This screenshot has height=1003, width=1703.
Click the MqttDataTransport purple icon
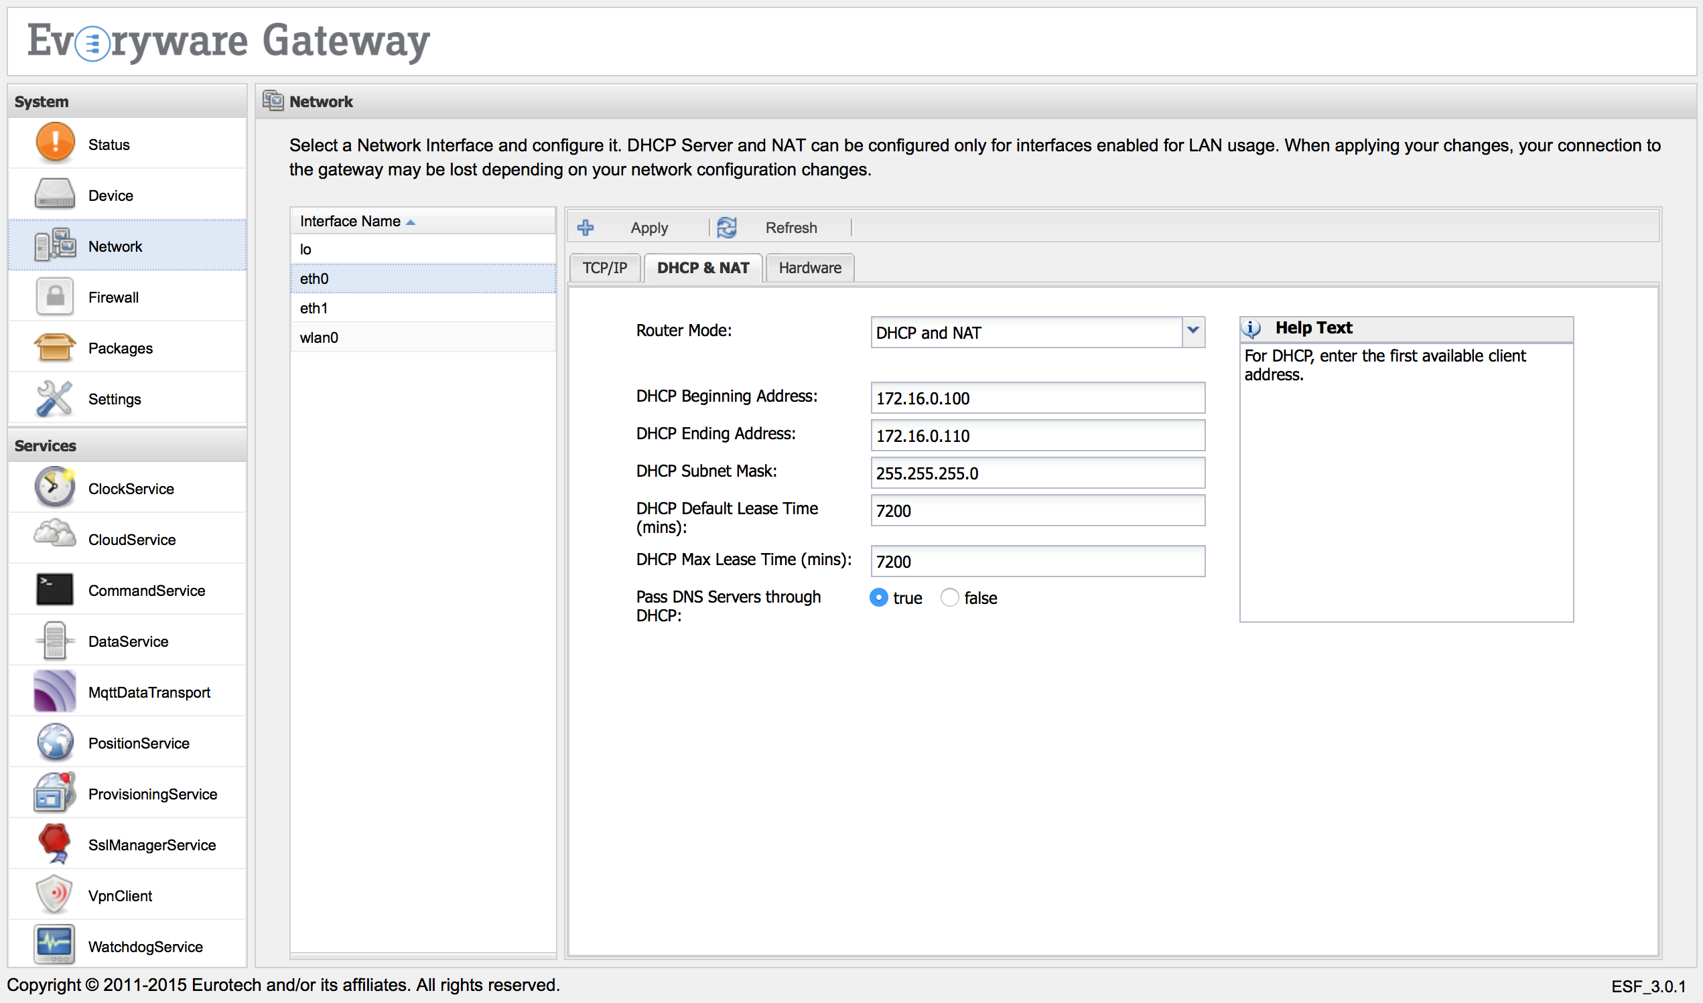pos(55,692)
